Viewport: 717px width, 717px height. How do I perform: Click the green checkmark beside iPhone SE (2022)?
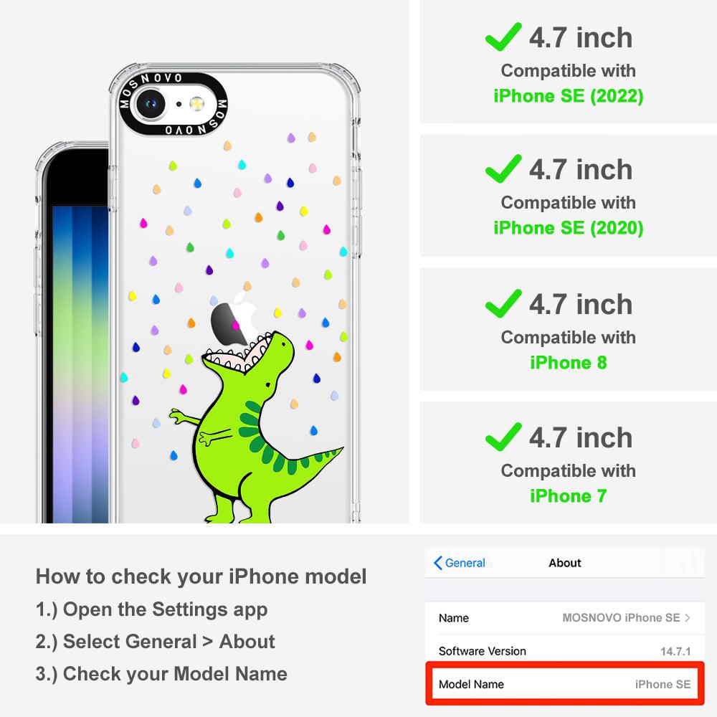pos(503,37)
